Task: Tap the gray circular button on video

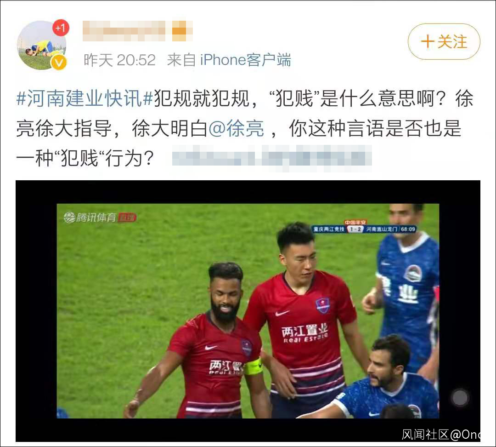Action: 460,397
